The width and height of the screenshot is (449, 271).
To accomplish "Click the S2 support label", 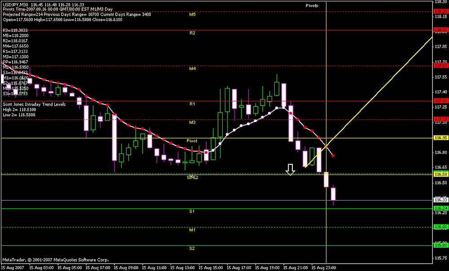I will tap(192, 249).
